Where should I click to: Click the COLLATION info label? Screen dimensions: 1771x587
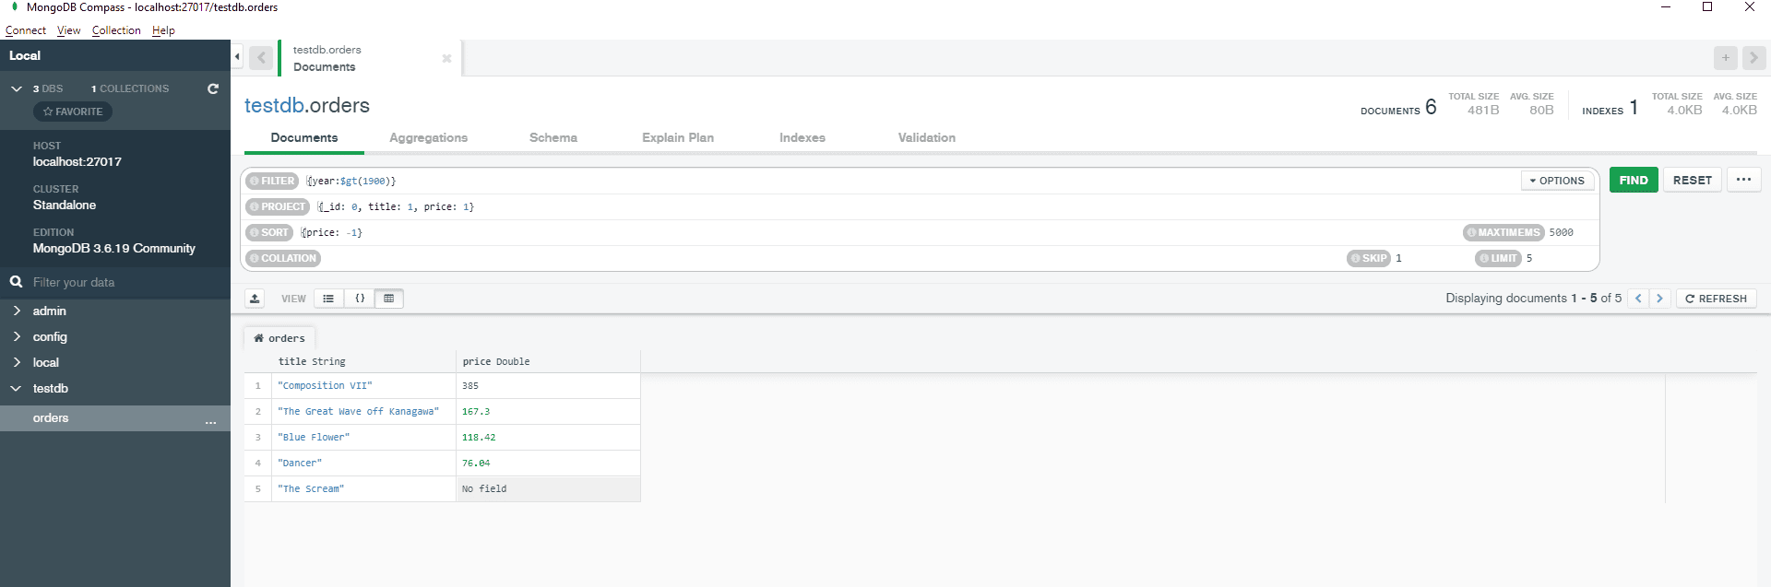pyautogui.click(x=283, y=258)
